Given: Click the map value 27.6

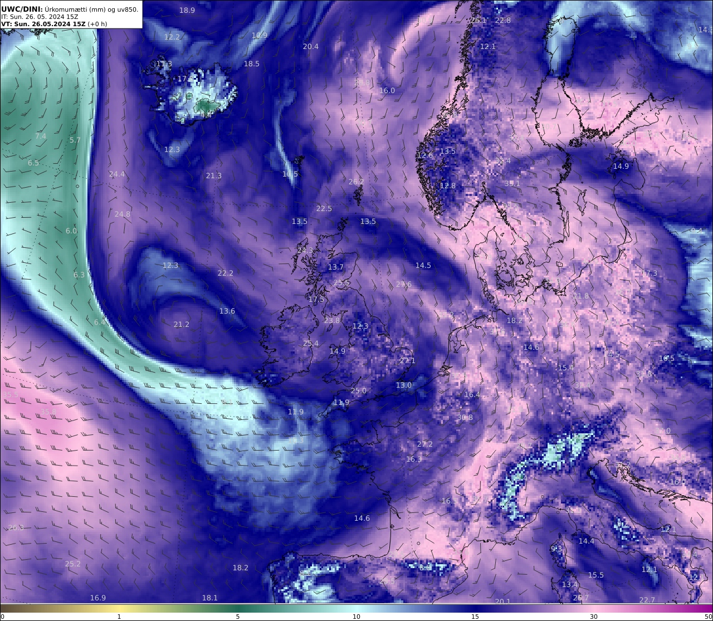Looking at the screenshot, I should [404, 285].
